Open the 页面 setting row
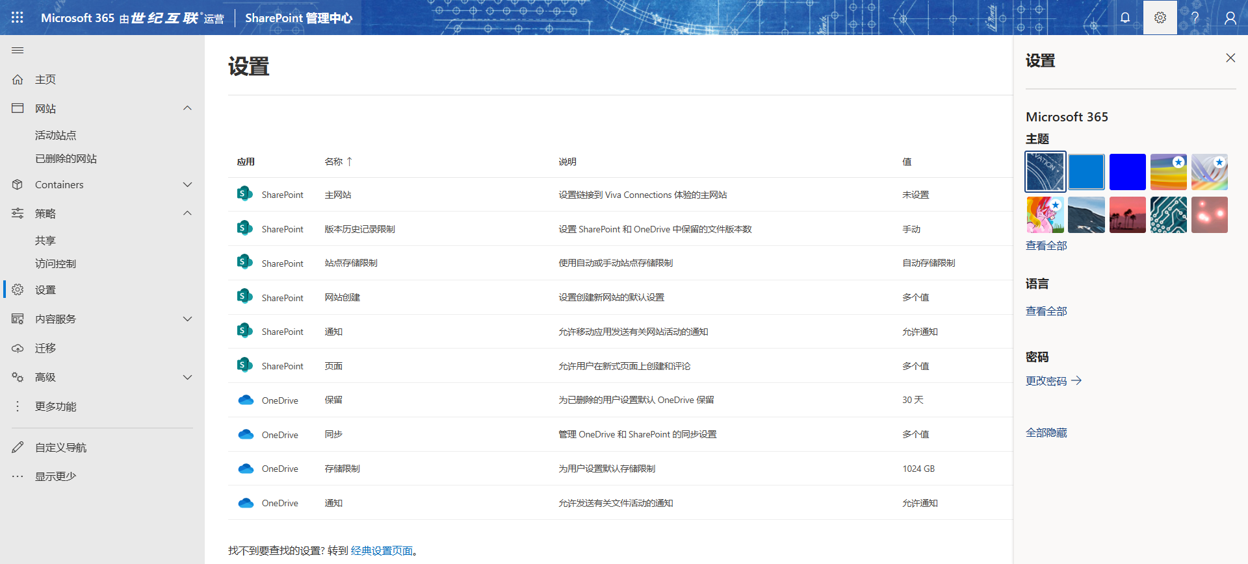The image size is (1248, 564). (x=620, y=366)
